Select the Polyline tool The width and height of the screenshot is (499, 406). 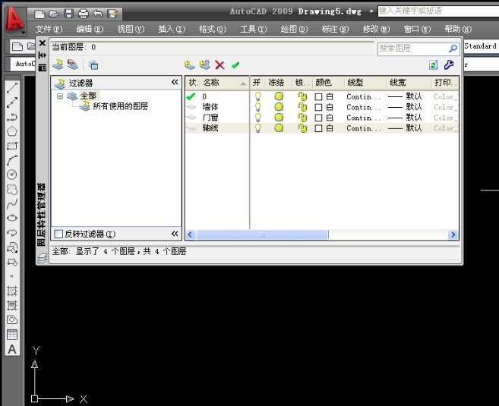pos(12,117)
